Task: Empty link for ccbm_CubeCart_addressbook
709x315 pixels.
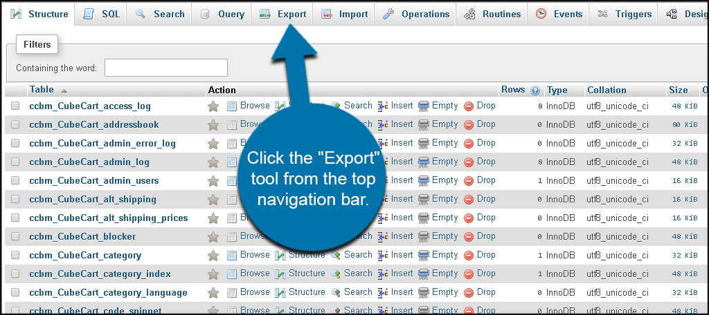Action: point(445,124)
